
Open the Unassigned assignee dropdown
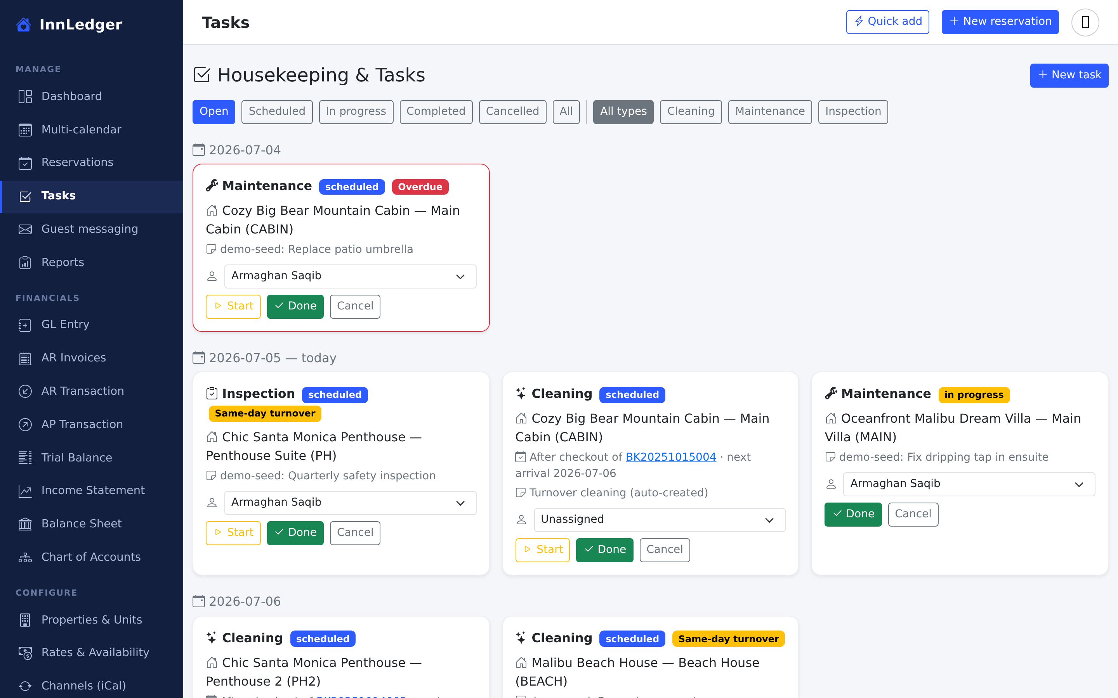tap(660, 520)
